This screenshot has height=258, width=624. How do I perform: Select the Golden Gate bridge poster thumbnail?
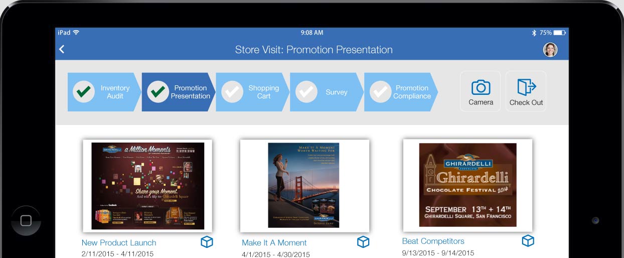[304, 185]
